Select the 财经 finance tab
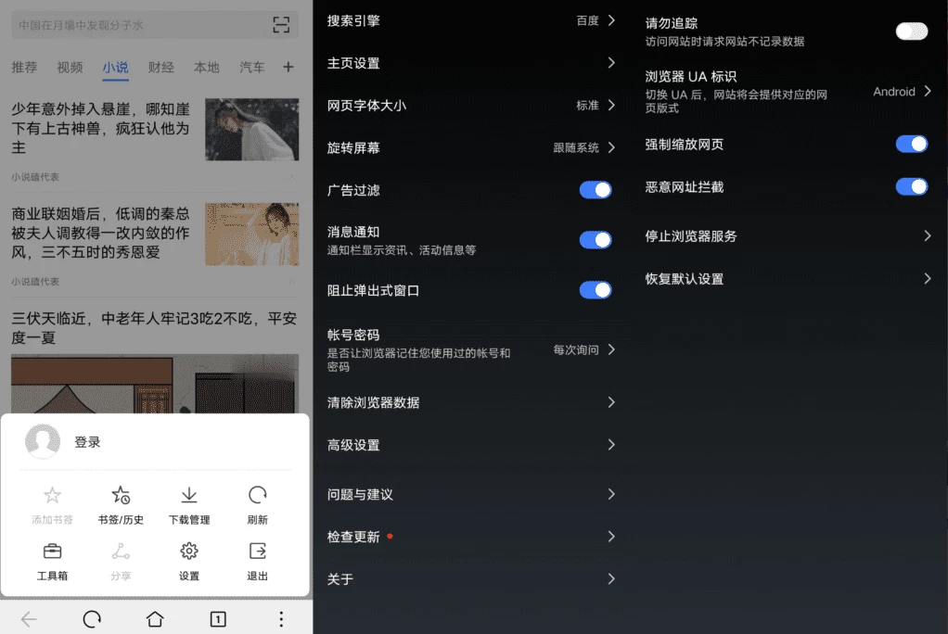 click(x=160, y=68)
